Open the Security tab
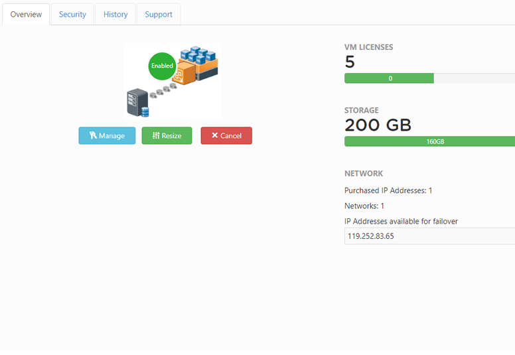 tap(72, 15)
